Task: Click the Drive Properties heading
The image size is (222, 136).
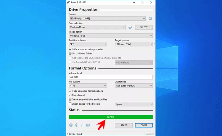Action: (83, 10)
